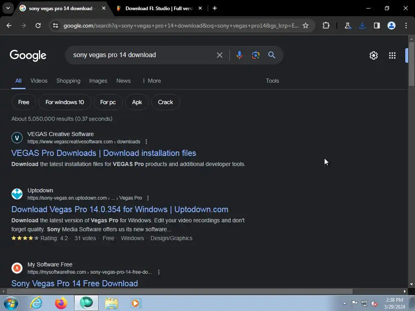Open Sony Vegas Pro 14 Free Download link
Screen dimensions: 415x311
point(75,283)
